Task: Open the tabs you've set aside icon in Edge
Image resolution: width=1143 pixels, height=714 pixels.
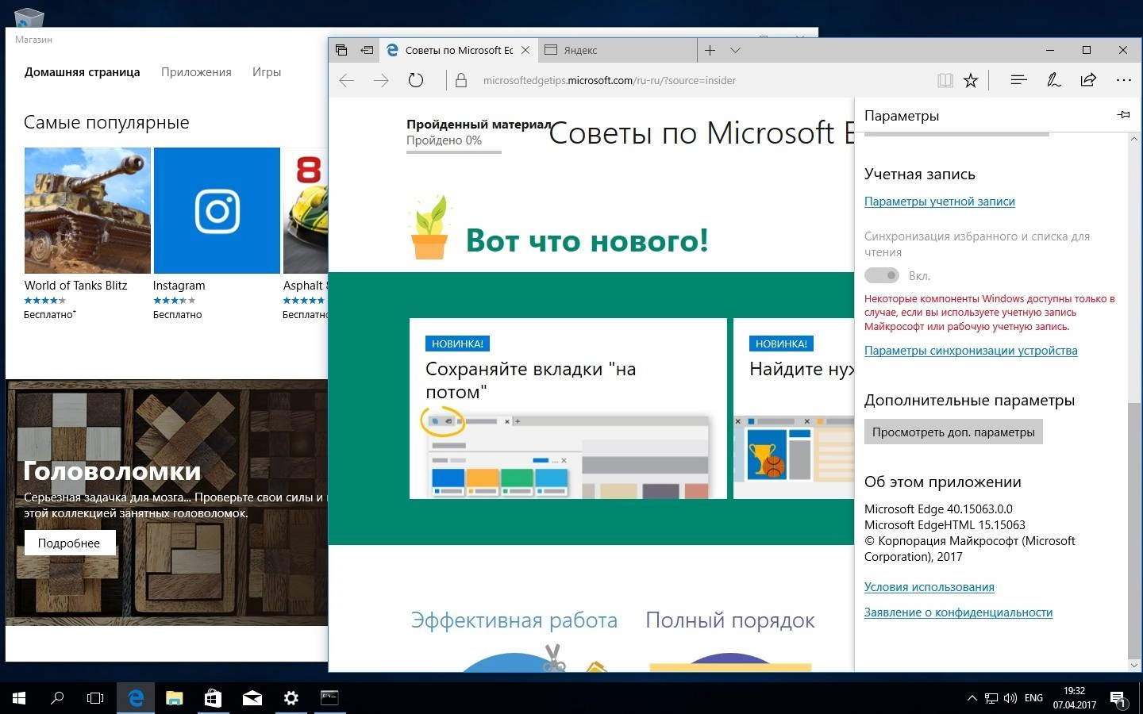Action: tap(341, 50)
